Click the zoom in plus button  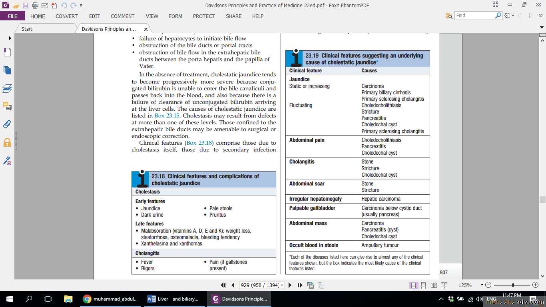pyautogui.click(x=536, y=285)
